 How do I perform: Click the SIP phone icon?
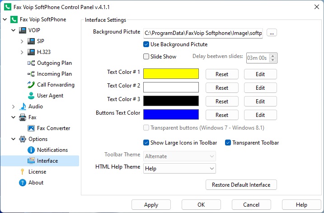point(31,41)
